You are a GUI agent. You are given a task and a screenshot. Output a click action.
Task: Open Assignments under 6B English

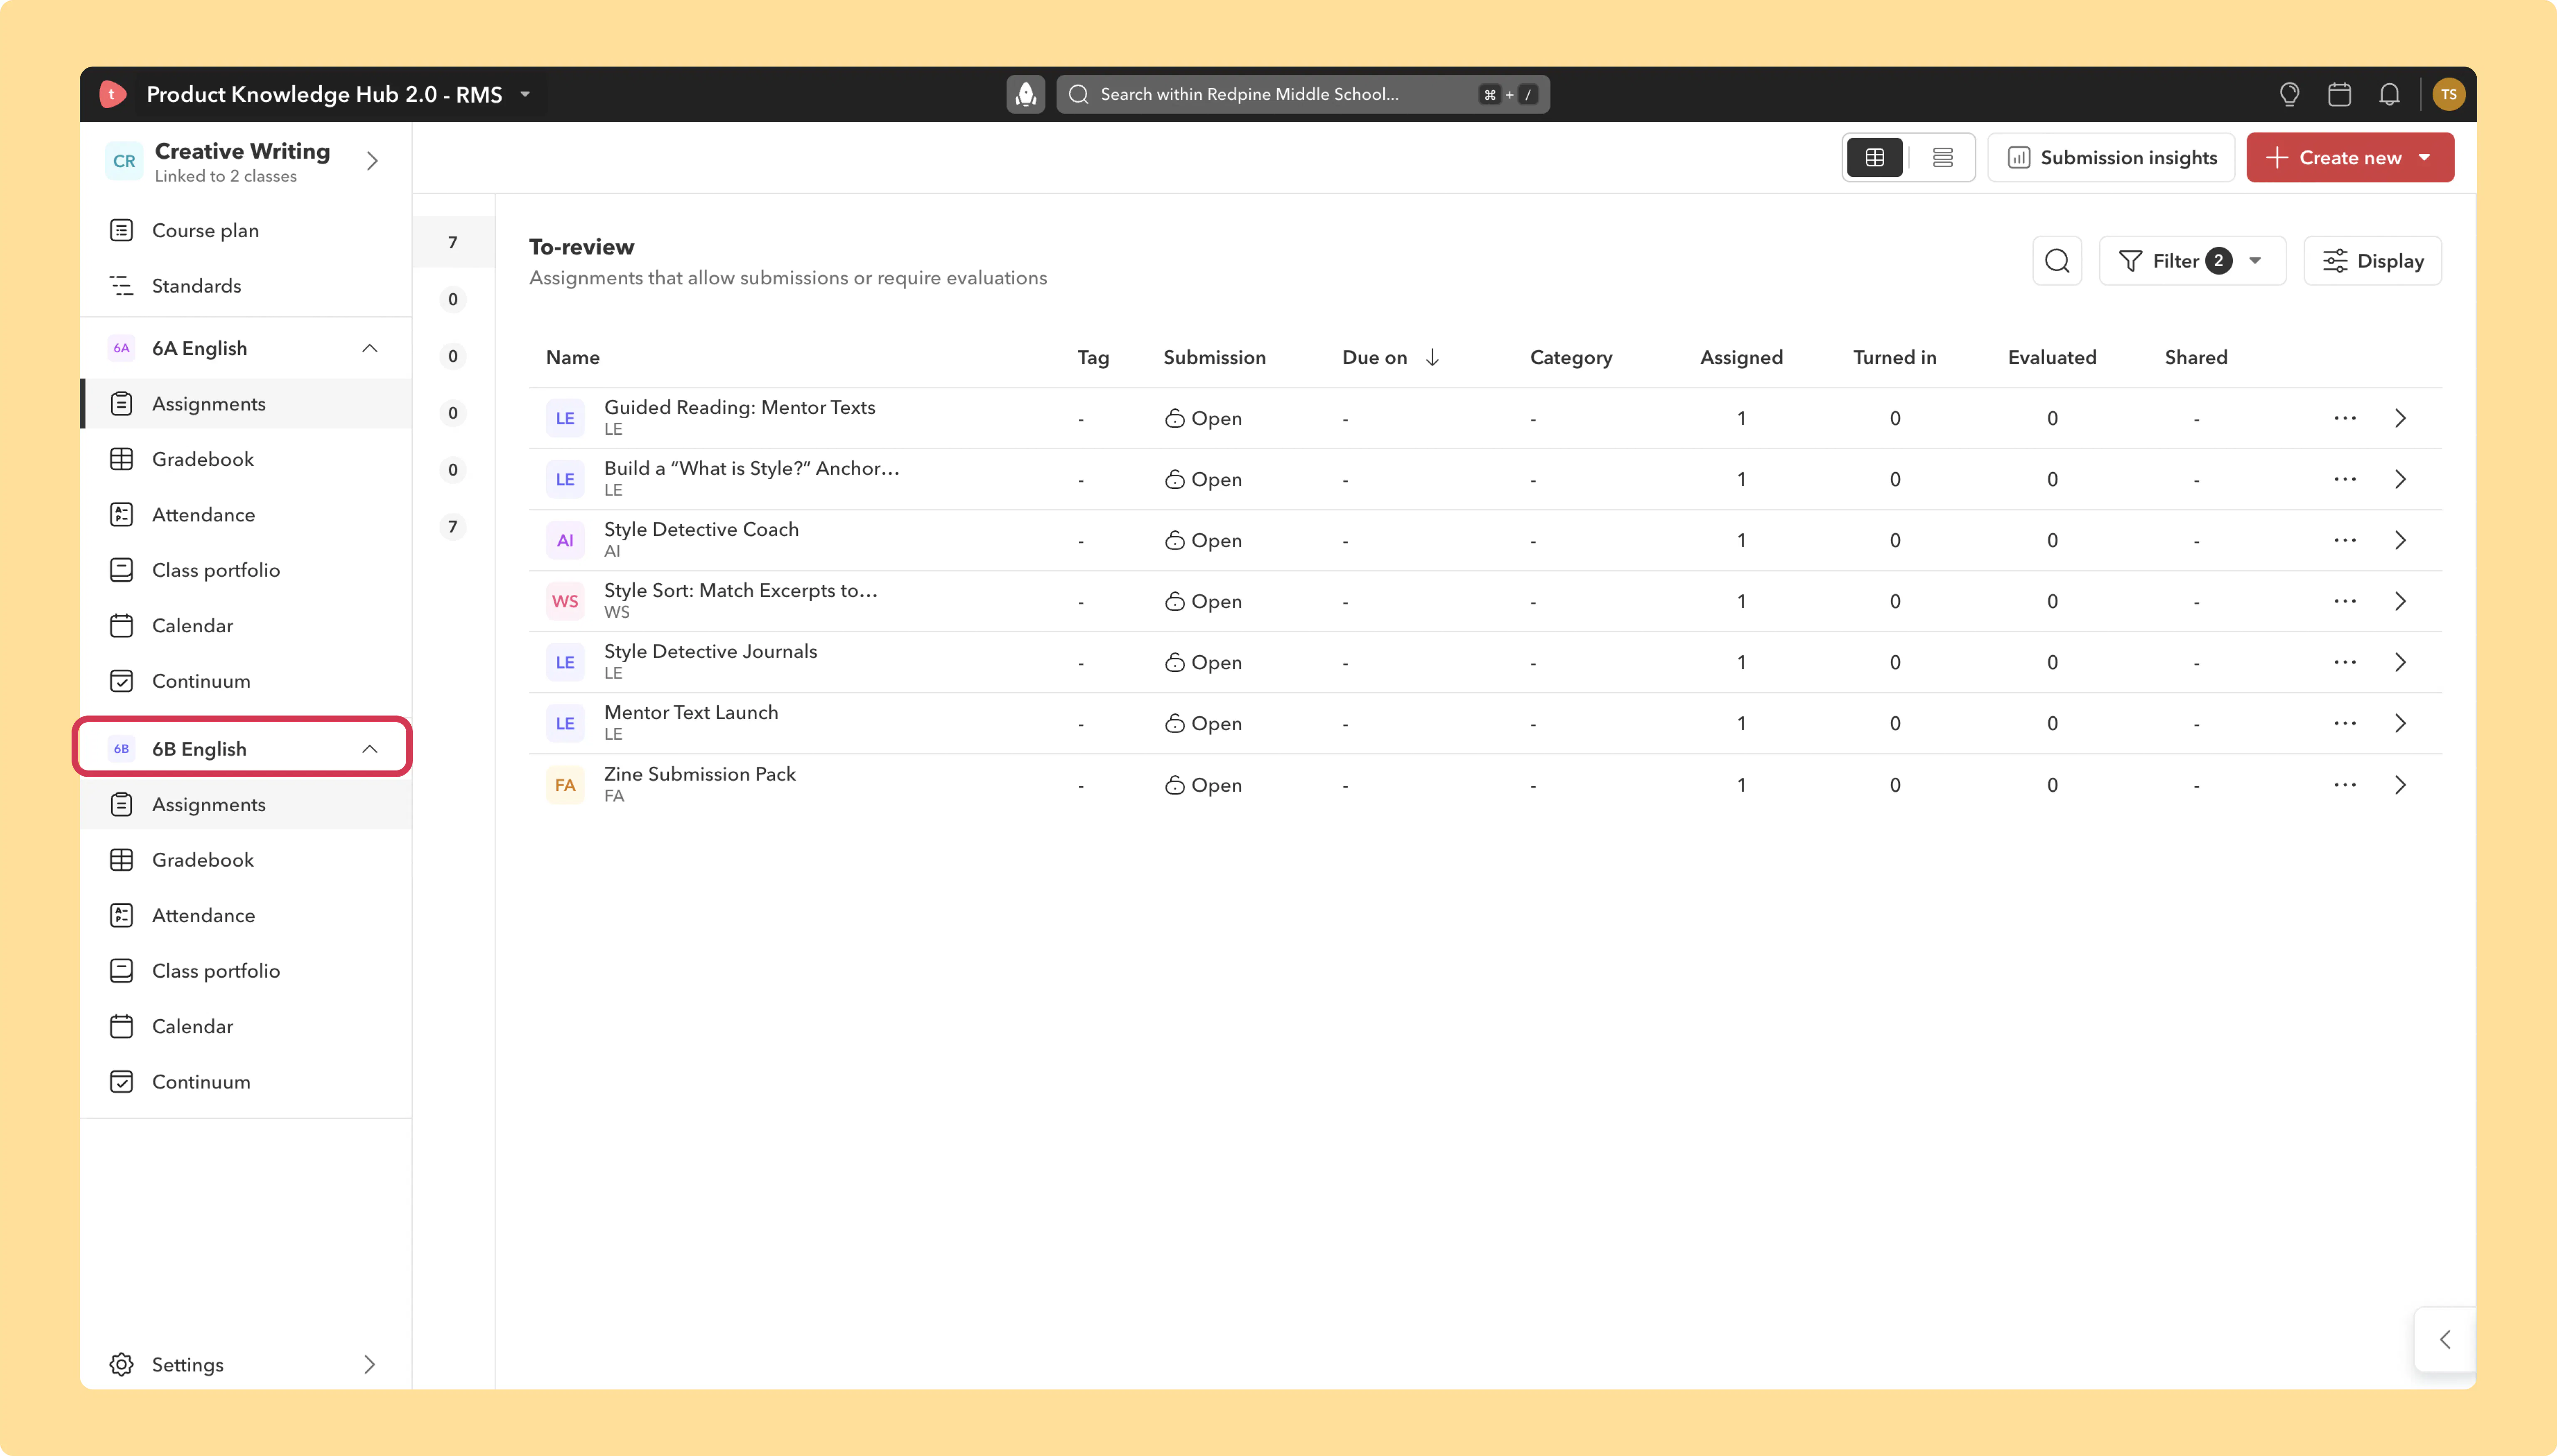pos(246,804)
